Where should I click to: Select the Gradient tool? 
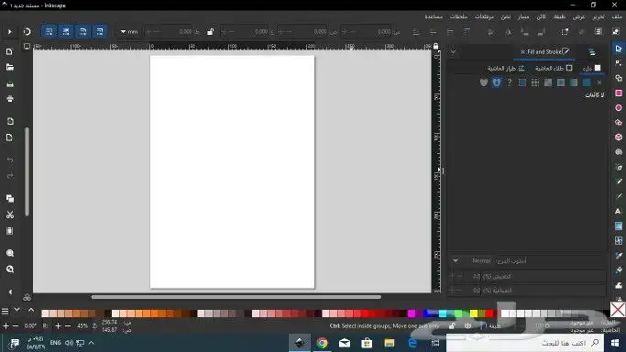click(x=619, y=225)
